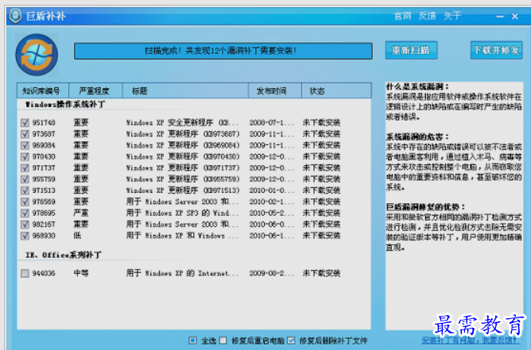Click the 重新扫描 rescan button
The height and width of the screenshot is (350, 531).
pos(411,50)
